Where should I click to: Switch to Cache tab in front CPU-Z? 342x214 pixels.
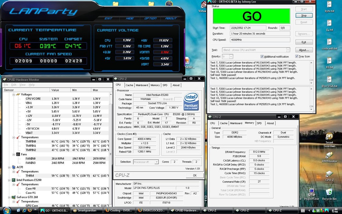click(x=129, y=85)
